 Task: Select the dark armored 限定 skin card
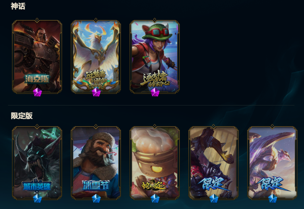(x=213, y=163)
